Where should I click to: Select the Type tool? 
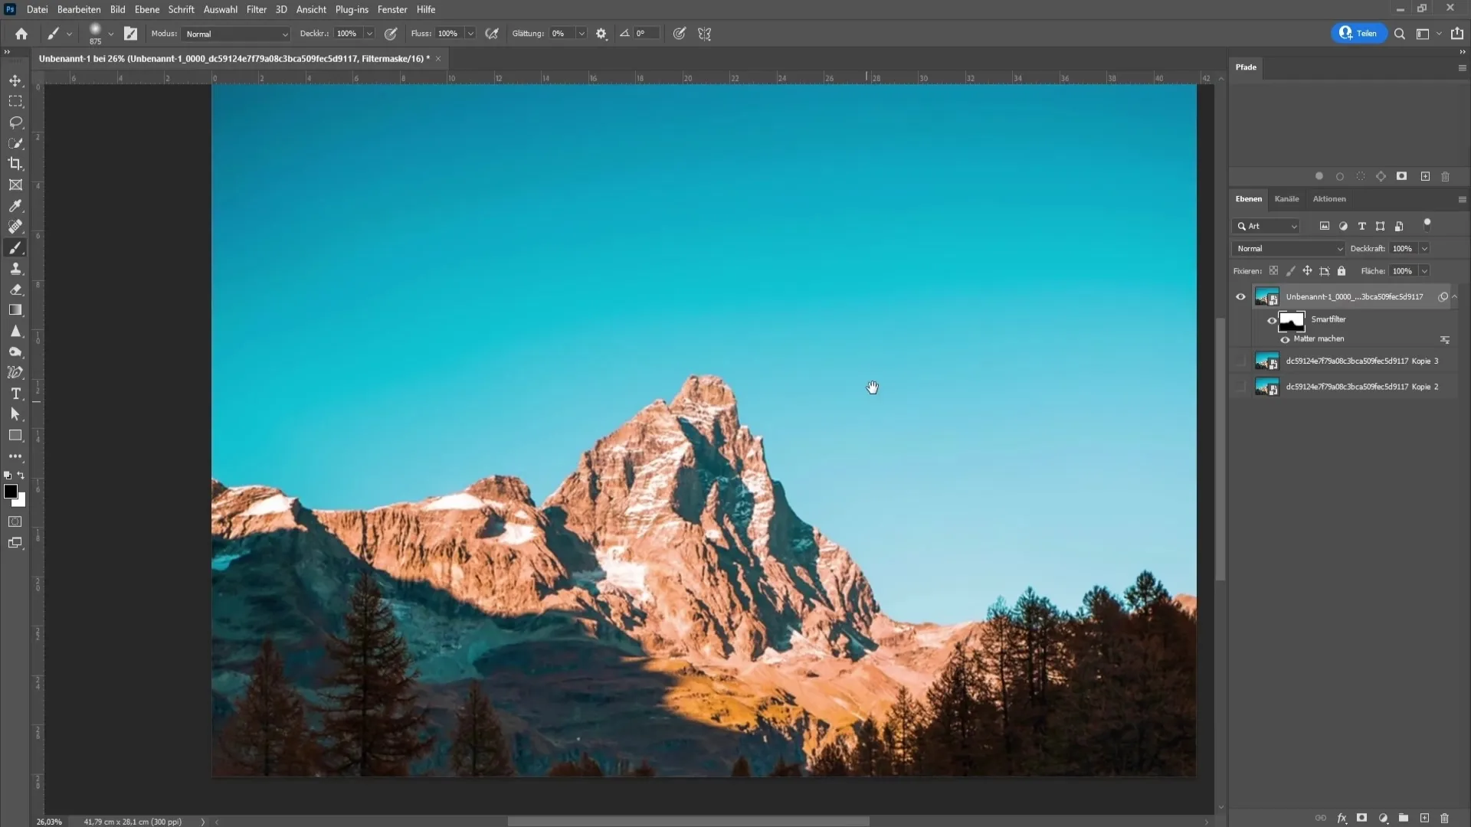tap(15, 394)
